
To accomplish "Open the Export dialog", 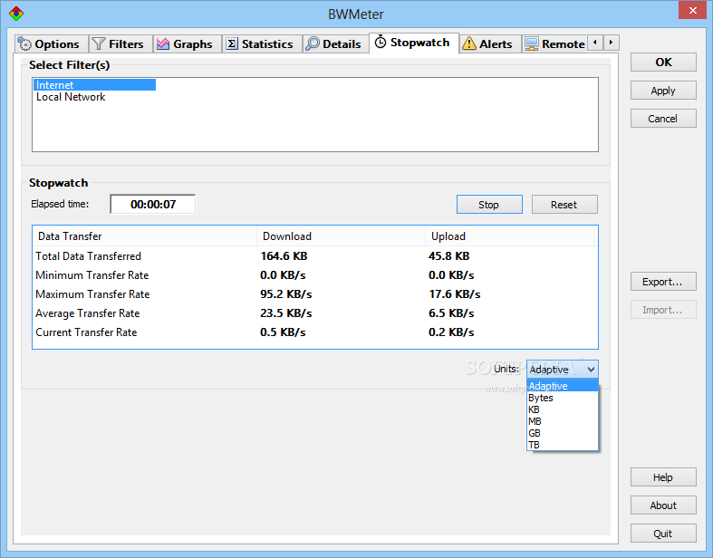I will 663,282.
